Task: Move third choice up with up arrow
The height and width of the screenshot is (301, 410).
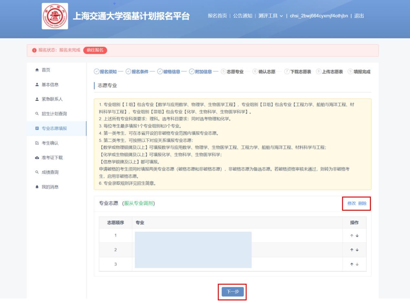Action: pos(352,264)
